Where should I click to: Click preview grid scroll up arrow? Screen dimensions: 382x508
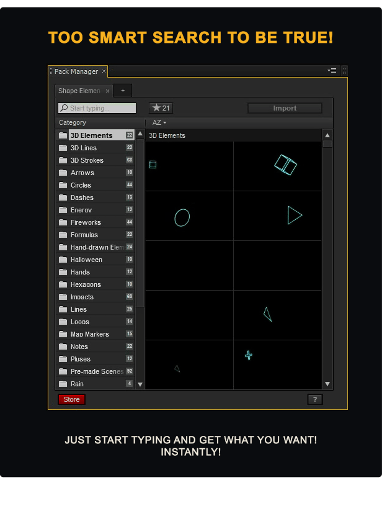(x=327, y=135)
